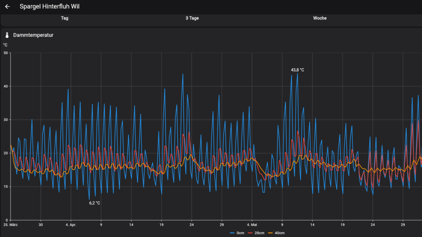Screen dimensions: 422x237
Task: Select the 3 Tage tab
Action: tap(192, 18)
